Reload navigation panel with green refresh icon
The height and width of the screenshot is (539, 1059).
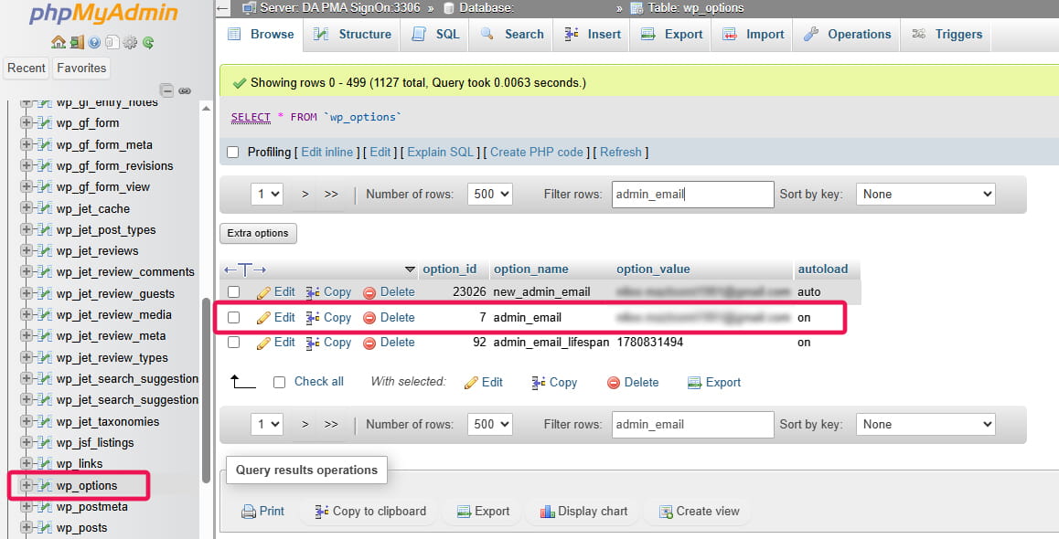click(x=147, y=42)
